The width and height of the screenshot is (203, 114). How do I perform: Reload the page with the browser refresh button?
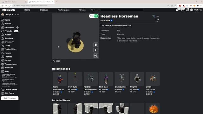tap(10, 6)
